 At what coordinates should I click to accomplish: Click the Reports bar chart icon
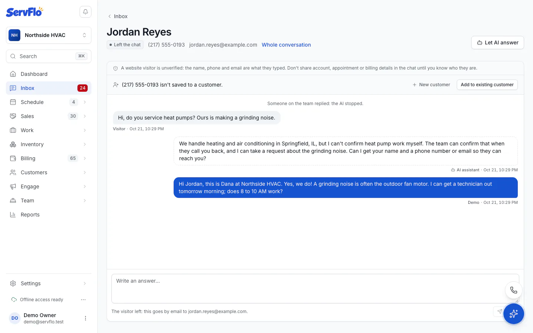[13, 215]
